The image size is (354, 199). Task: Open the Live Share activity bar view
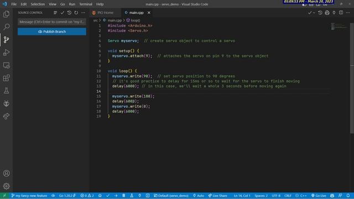coord(6,116)
